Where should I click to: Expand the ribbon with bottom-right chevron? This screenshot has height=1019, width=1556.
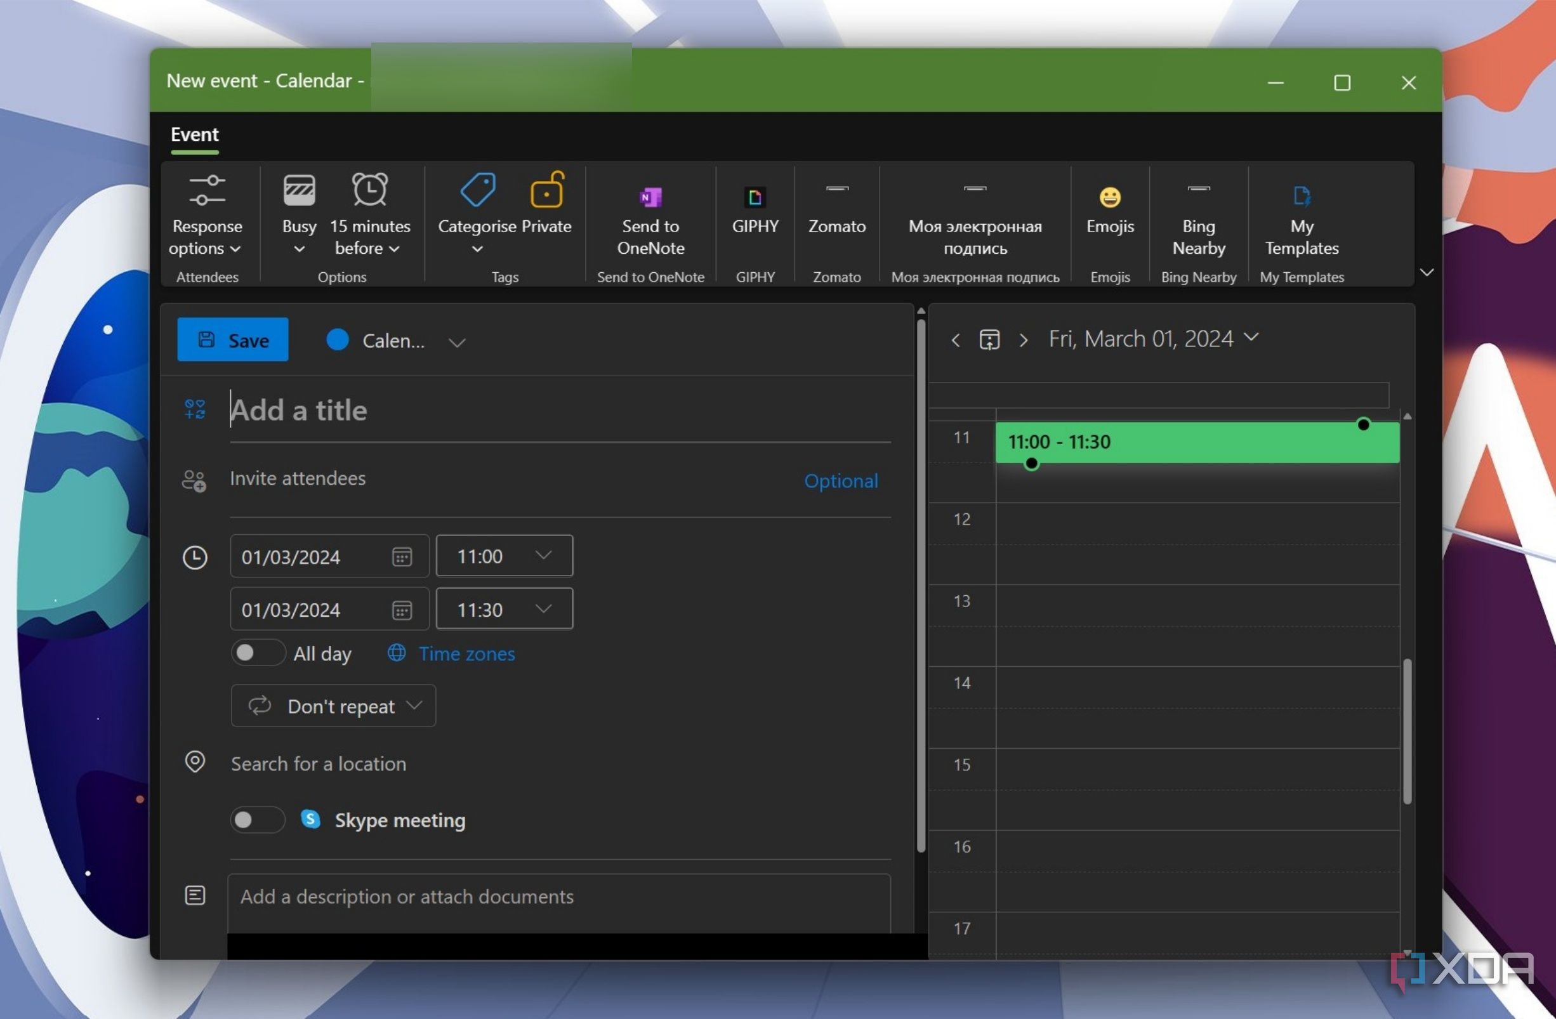(x=1427, y=272)
